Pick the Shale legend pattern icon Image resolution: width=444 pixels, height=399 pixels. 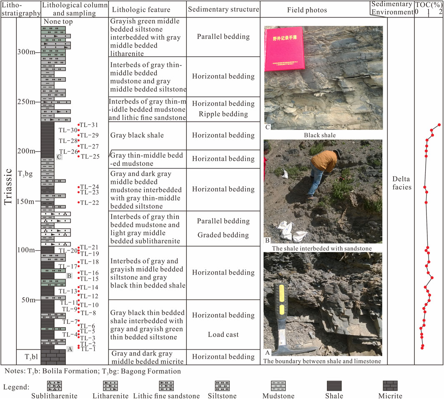click(334, 386)
